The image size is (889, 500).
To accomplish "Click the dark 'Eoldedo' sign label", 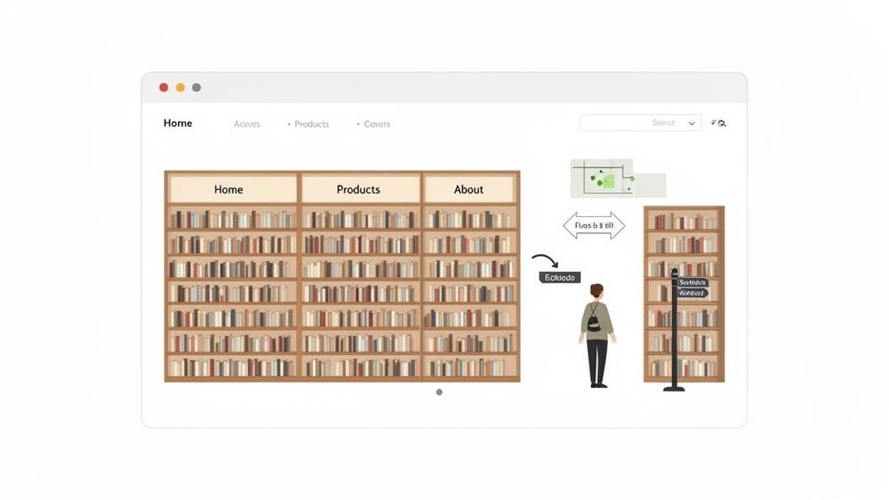I will (x=561, y=277).
